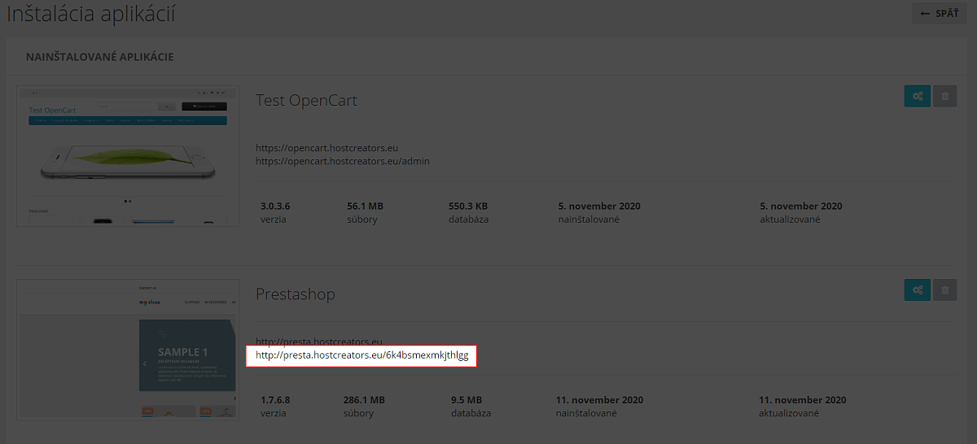Click database size 550.3 KB
Viewport: 977px width, 444px height.
[x=468, y=207]
